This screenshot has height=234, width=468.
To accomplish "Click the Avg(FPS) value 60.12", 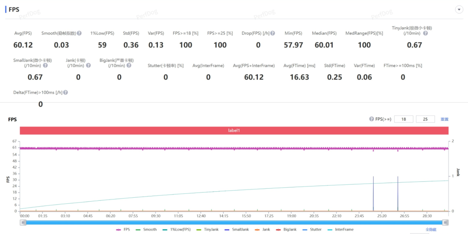I will tap(23, 45).
